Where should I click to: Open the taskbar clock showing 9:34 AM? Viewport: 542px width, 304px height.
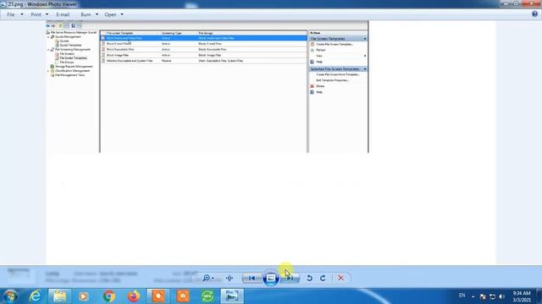[522, 296]
